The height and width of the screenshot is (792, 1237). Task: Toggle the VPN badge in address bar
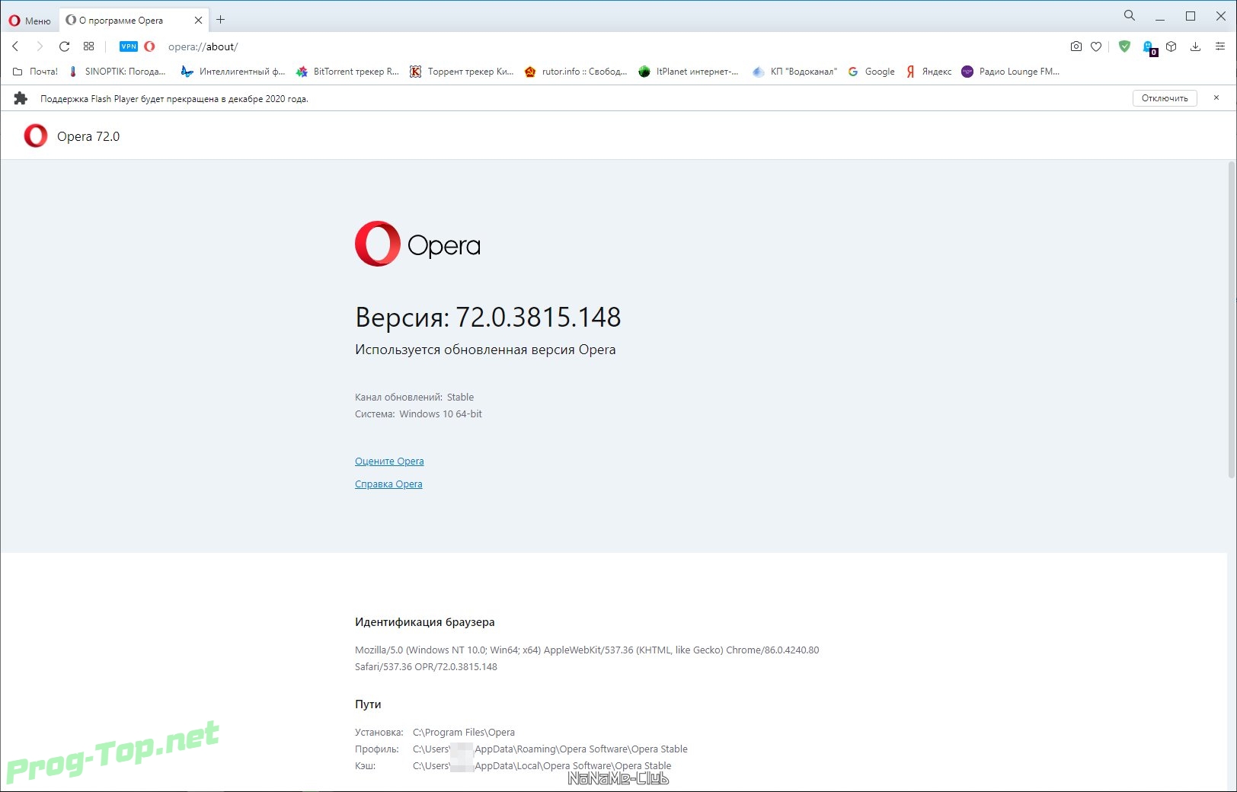tap(129, 46)
